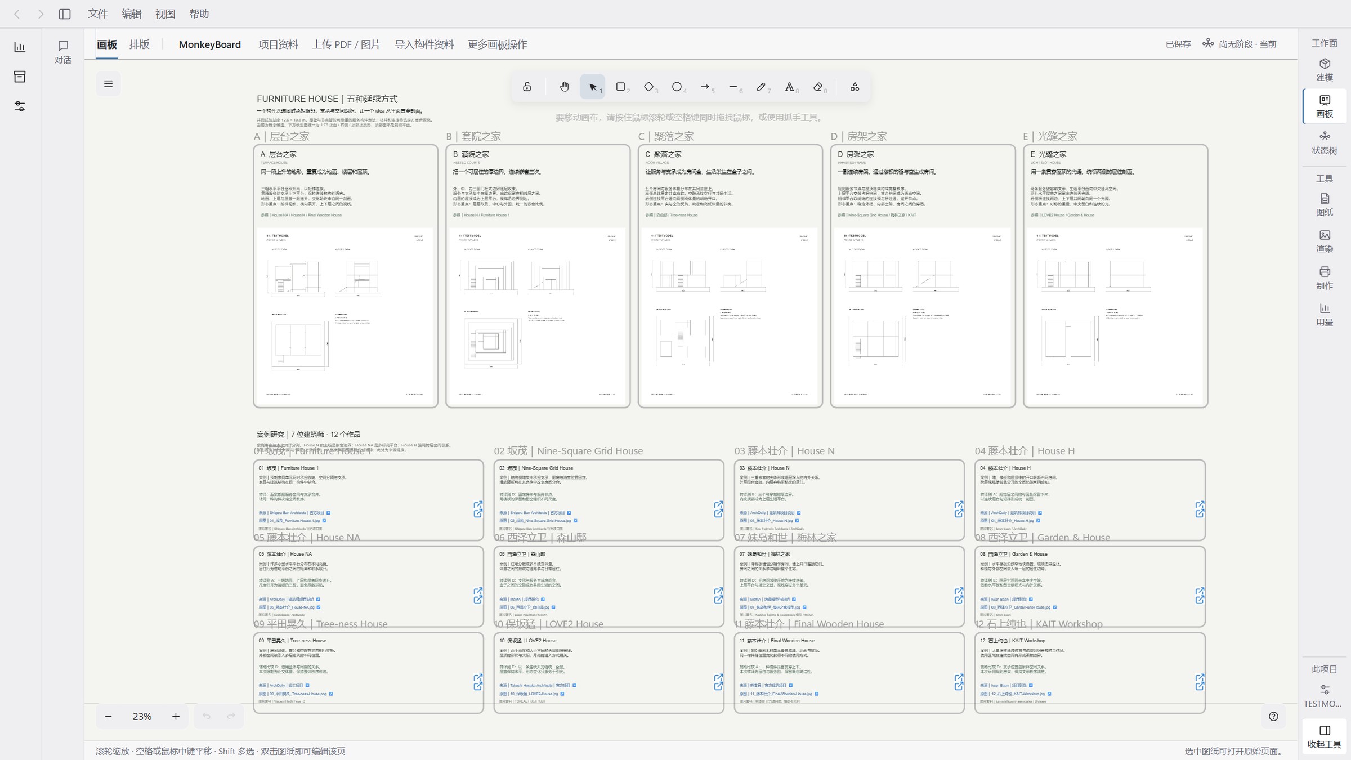1351x760 pixels.
Task: Expand 更多画板操作 options
Action: [498, 44]
